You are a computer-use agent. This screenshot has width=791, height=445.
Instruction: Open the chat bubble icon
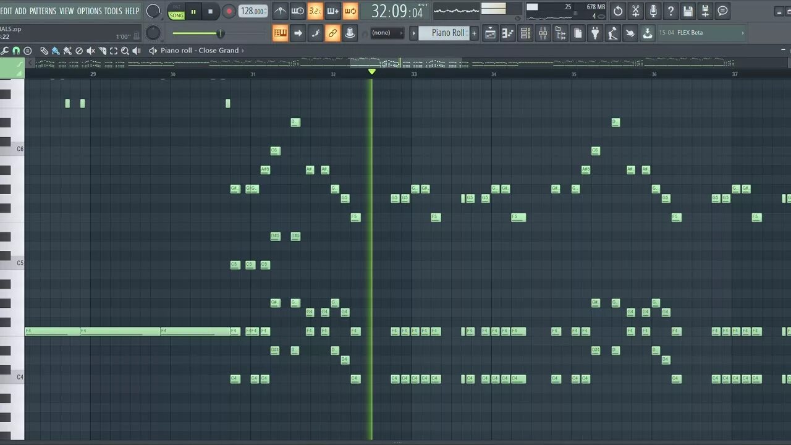[x=722, y=11]
